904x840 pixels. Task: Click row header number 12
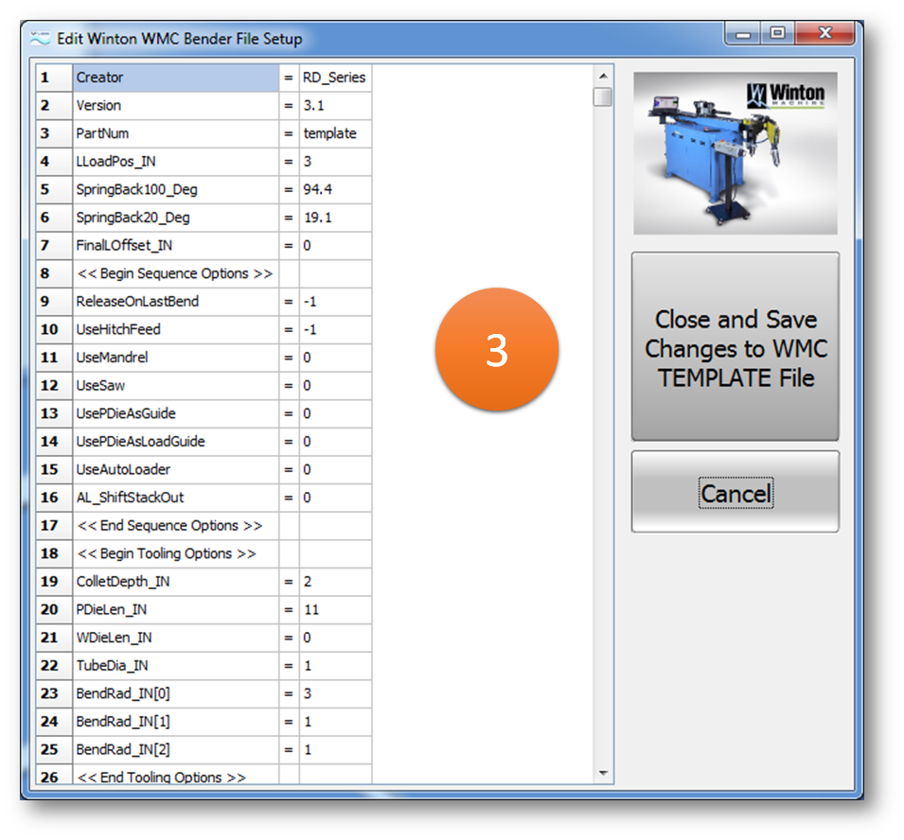(54, 386)
